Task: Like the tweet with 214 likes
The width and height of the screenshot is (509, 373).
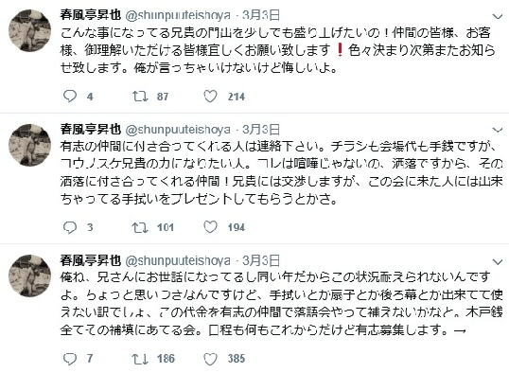Action: point(210,97)
